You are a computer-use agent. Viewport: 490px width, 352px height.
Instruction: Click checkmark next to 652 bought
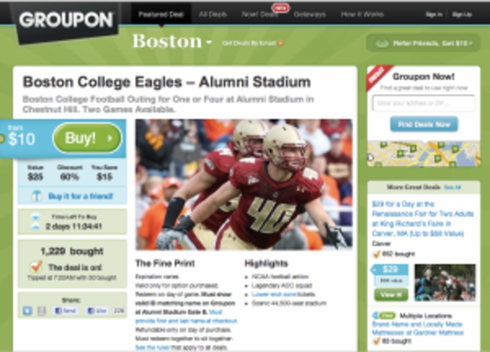tap(376, 254)
